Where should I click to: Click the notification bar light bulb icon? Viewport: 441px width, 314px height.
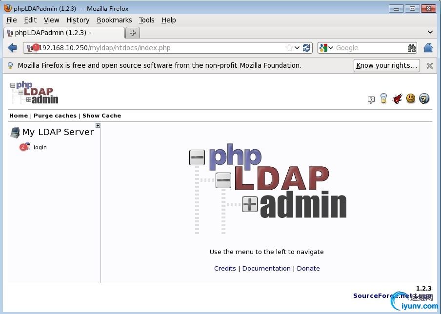coord(10,66)
